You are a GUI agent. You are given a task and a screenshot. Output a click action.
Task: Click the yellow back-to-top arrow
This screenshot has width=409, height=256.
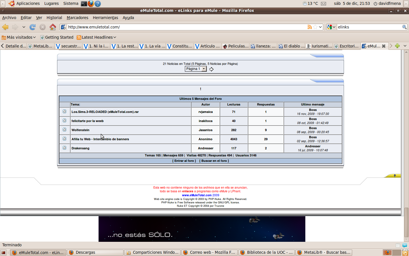point(395,176)
